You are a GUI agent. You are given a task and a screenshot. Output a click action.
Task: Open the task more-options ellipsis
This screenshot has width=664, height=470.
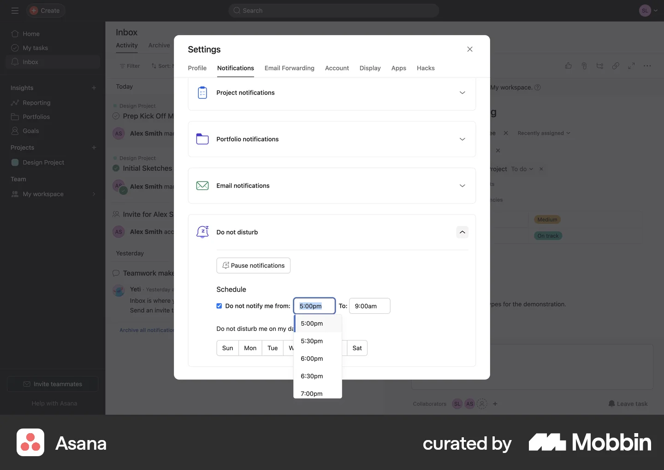point(647,66)
